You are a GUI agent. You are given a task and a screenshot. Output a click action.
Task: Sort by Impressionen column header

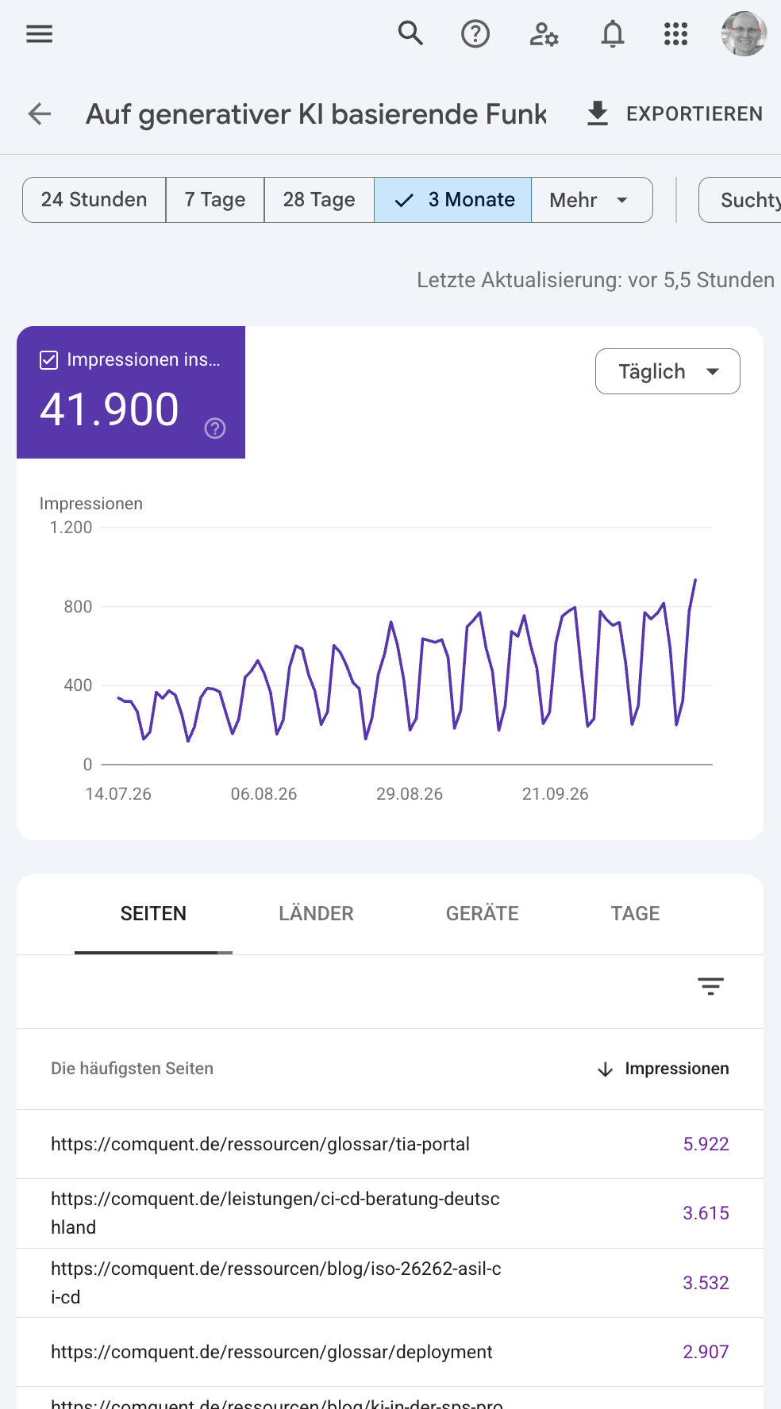pos(663,1069)
